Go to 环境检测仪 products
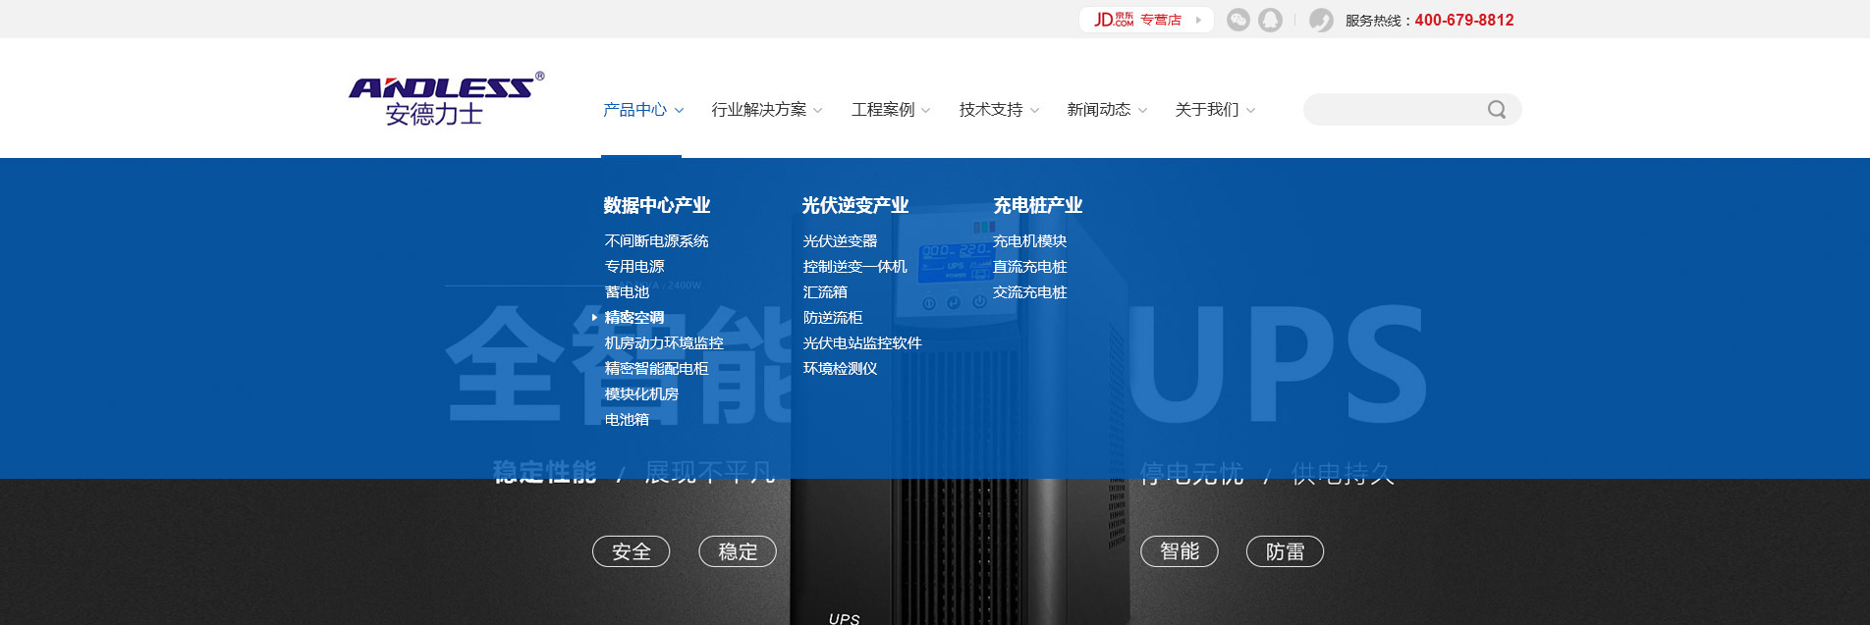This screenshot has height=625, width=1870. tap(840, 369)
